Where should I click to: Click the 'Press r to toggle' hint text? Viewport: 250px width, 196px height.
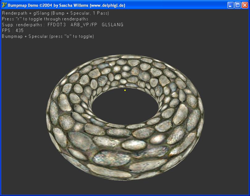coord(45,19)
